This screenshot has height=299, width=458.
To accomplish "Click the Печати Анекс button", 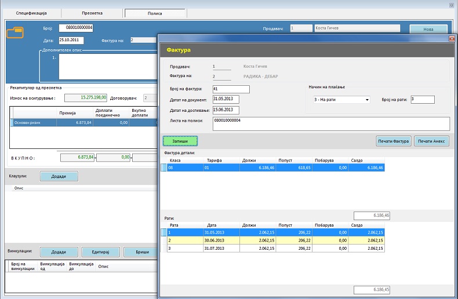I will pyautogui.click(x=431, y=141).
